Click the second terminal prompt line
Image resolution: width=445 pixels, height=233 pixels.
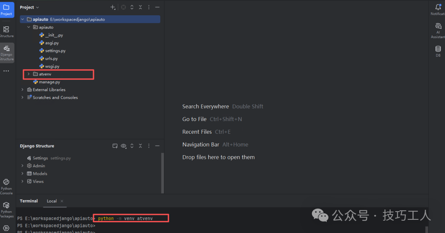(56, 226)
